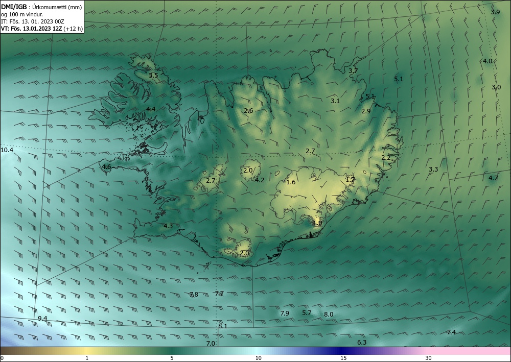Click the 0 label on the color scale
Screen dimensions: 511x362
(x=2, y=358)
